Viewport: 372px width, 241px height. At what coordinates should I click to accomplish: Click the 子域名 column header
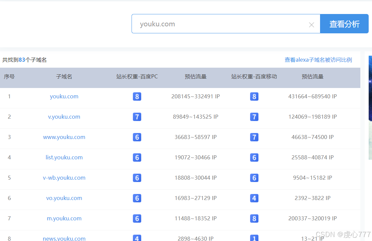[64, 76]
